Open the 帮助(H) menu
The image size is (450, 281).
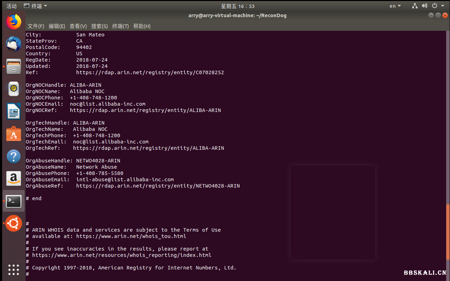142,26
